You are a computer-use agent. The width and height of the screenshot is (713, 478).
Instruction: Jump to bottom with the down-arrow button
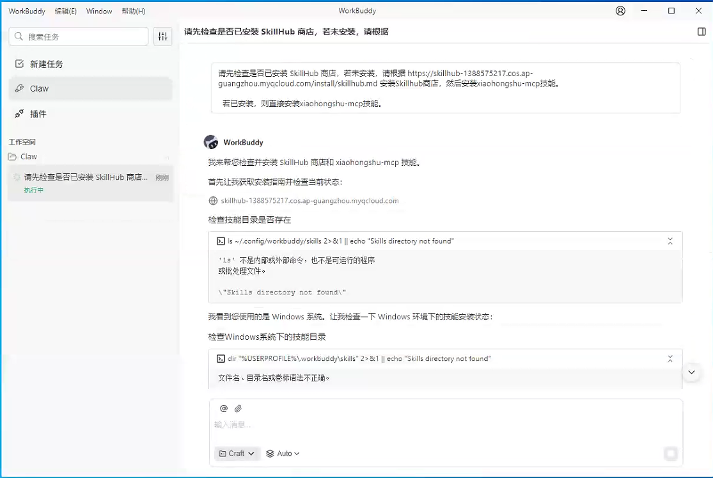pyautogui.click(x=691, y=372)
